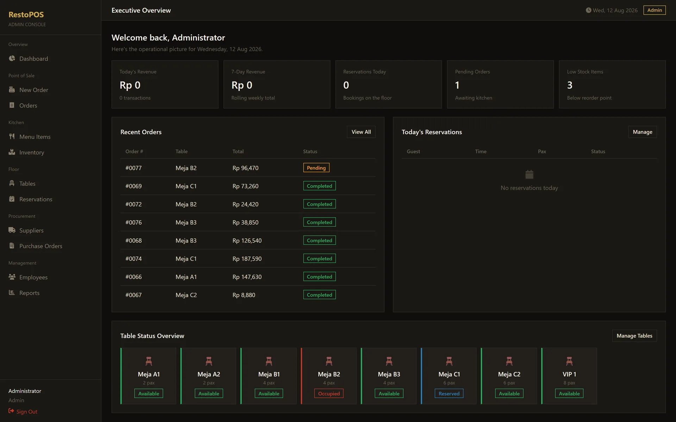Click the clock icon beside the date
The height and width of the screenshot is (422, 676).
pos(588,10)
